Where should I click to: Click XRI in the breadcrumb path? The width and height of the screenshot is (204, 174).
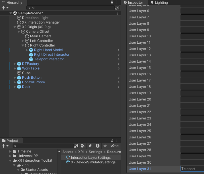coord(81,152)
